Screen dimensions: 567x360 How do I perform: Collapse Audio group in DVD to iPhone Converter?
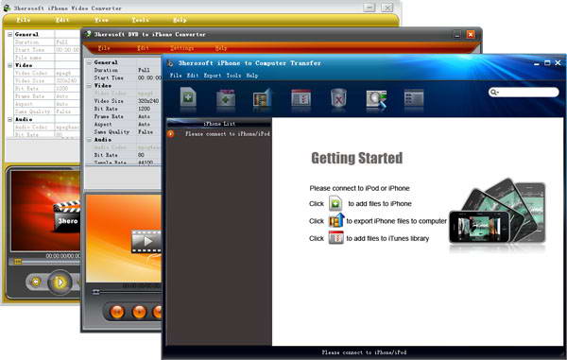(x=89, y=140)
